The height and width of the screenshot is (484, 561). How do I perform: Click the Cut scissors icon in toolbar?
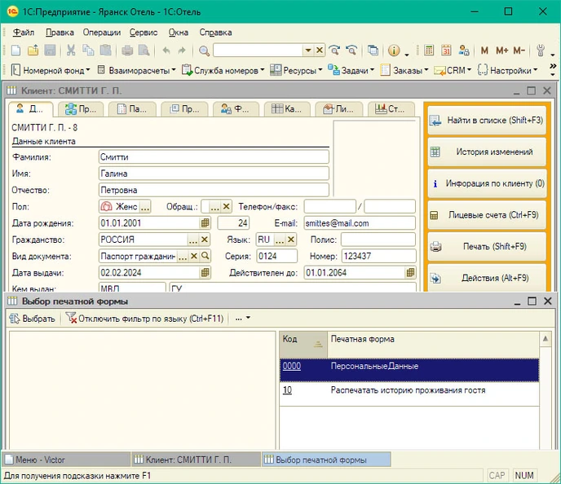(x=71, y=51)
